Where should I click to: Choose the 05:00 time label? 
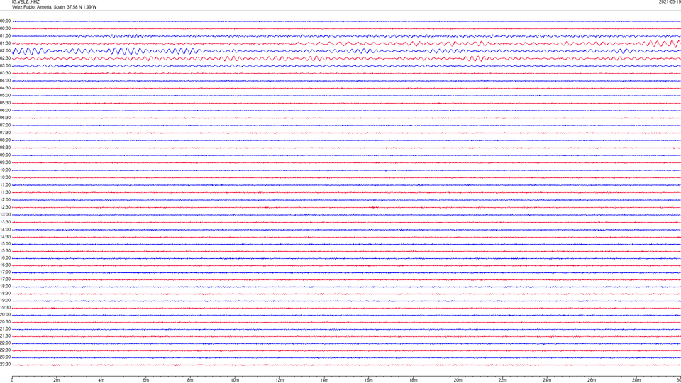point(5,96)
